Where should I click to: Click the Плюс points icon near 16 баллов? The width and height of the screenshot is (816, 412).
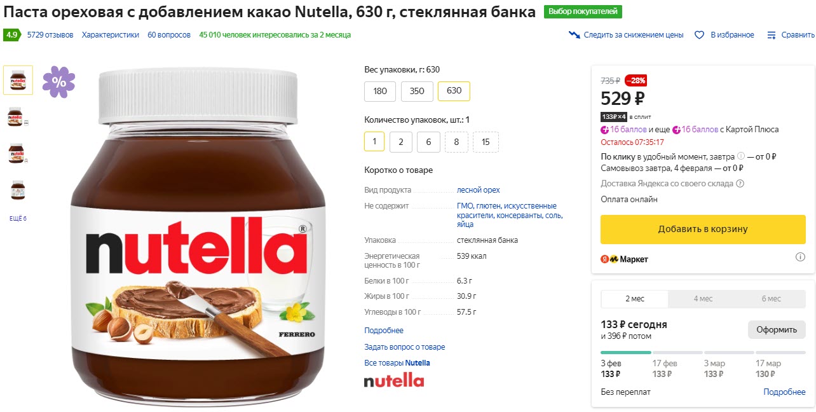pos(605,130)
